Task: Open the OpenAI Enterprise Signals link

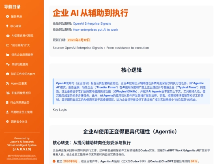Action: (92, 23)
